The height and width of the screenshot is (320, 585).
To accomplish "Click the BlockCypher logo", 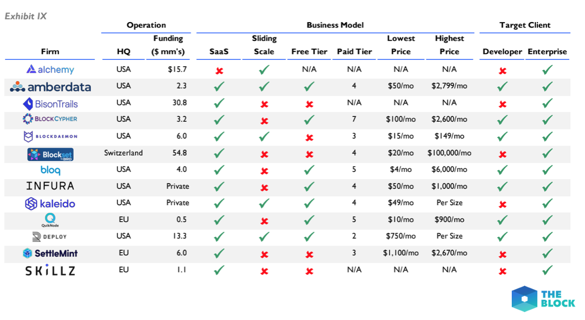I will (x=50, y=119).
